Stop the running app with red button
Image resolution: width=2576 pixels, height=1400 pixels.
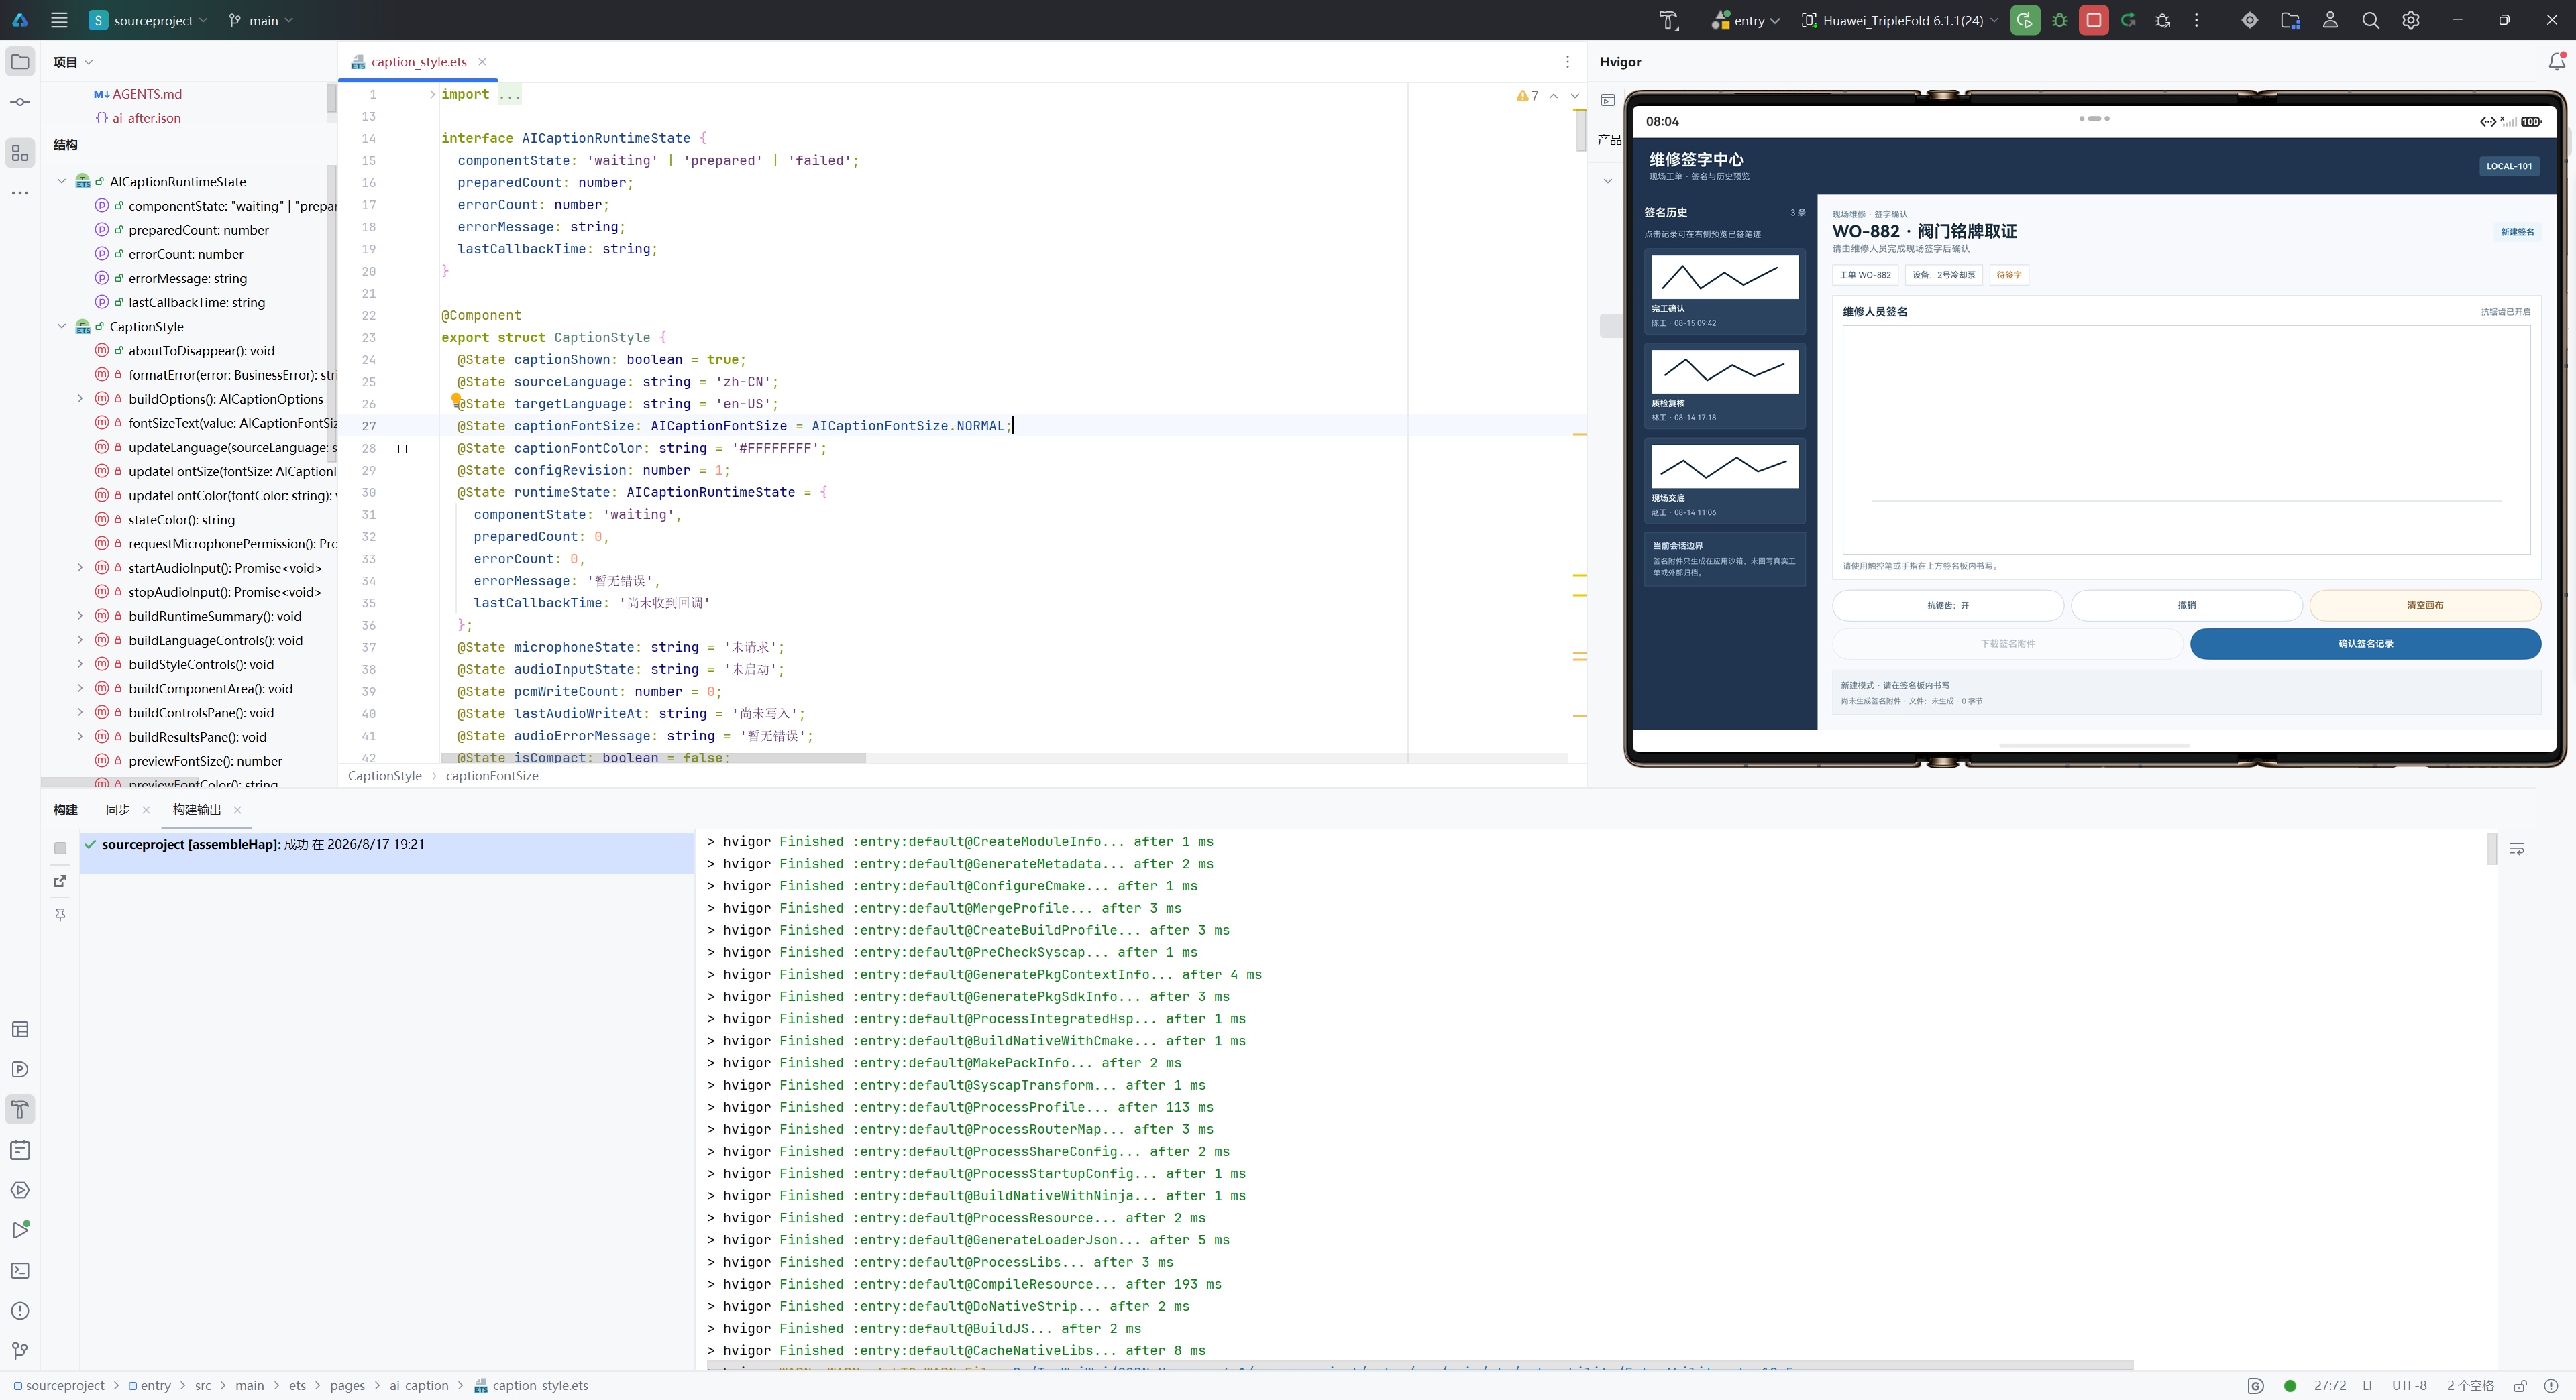point(2093,20)
